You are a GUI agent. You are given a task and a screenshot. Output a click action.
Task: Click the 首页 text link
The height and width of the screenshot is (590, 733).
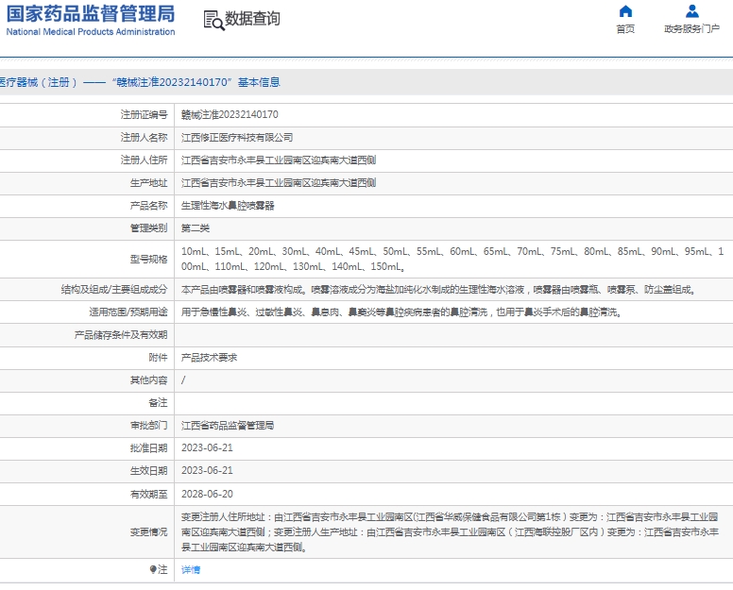click(x=625, y=29)
